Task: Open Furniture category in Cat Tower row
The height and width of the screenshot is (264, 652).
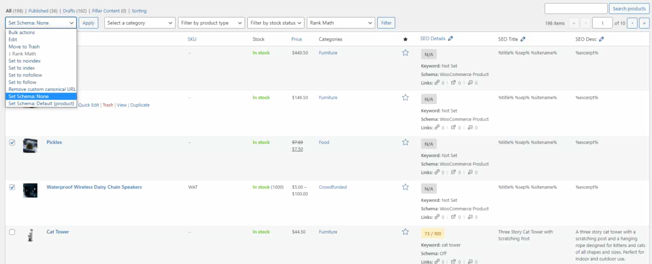Action: pyautogui.click(x=328, y=231)
